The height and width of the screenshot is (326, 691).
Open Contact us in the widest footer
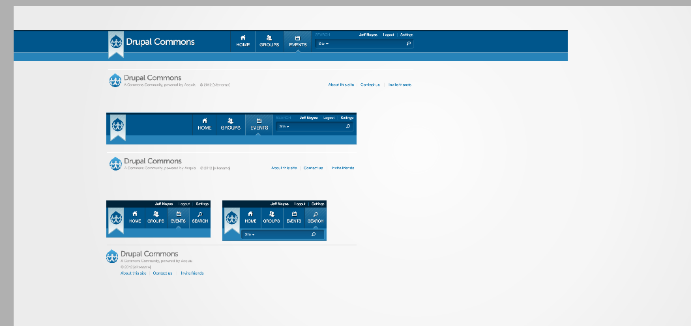370,85
